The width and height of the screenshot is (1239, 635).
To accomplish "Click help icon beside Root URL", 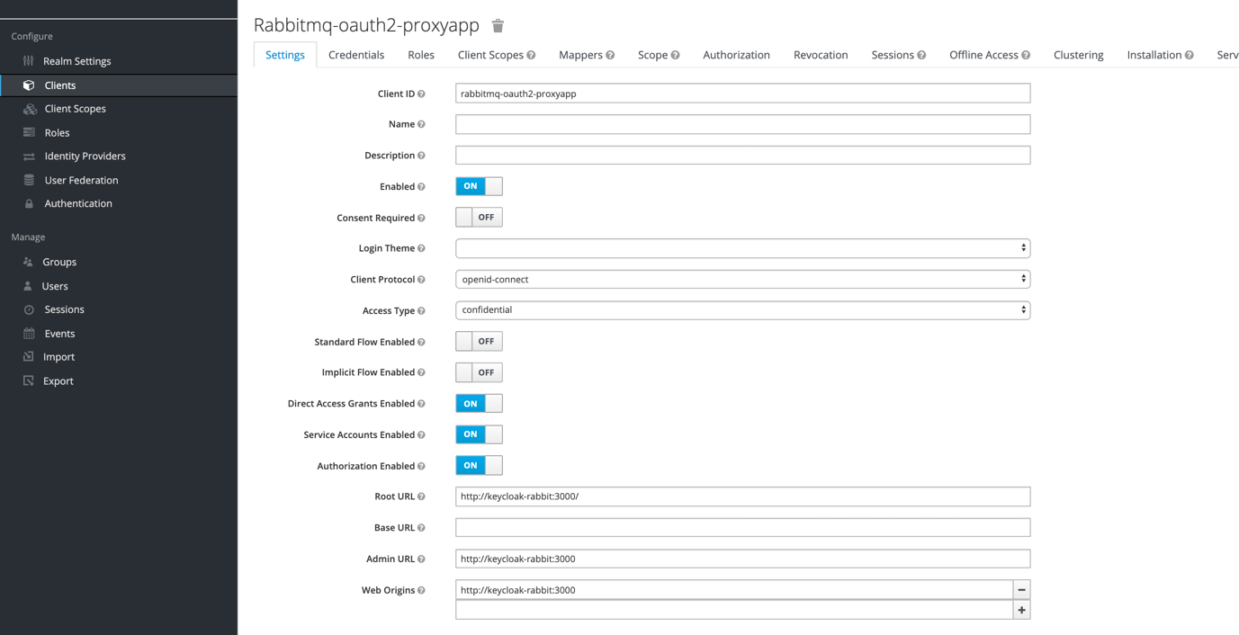I will [421, 496].
